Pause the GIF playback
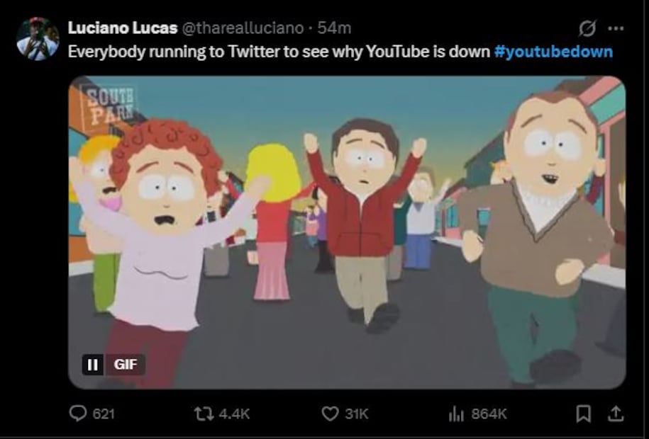The image size is (649, 439). point(92,365)
